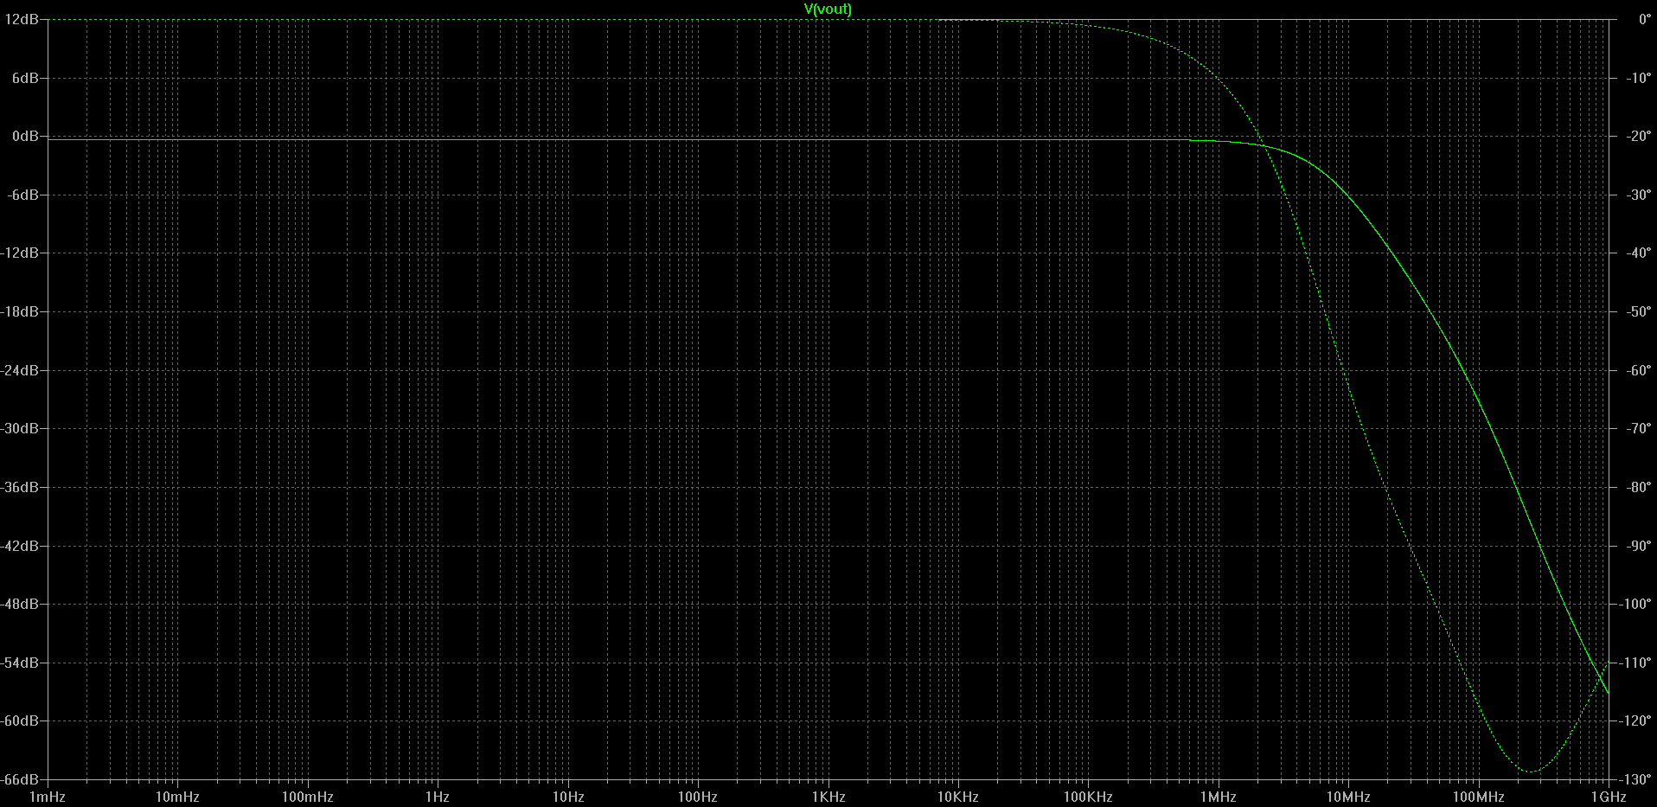Viewport: 1657px width, 807px height.
Task: Click the -48dB magnitude axis label
Action: point(20,604)
